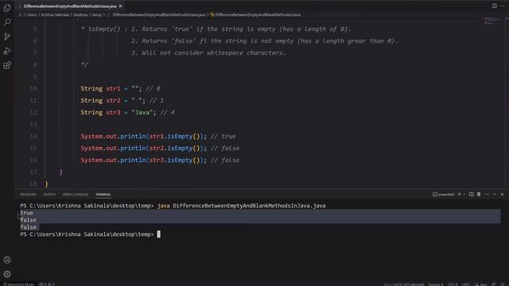
Task: Create a new terminal with plus icon
Action: [x=459, y=194]
